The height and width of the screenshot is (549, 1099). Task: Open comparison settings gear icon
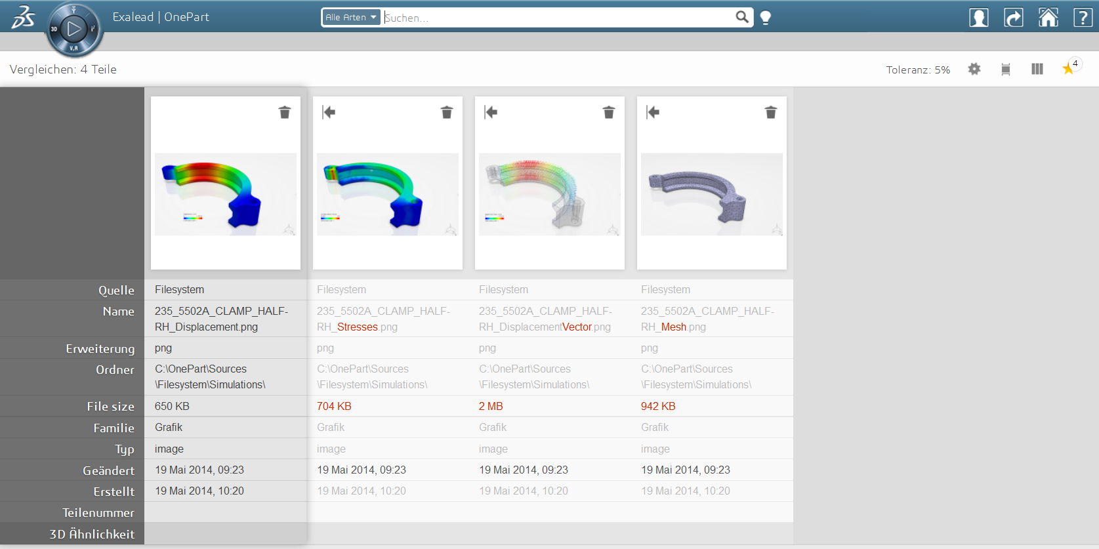[x=974, y=69]
